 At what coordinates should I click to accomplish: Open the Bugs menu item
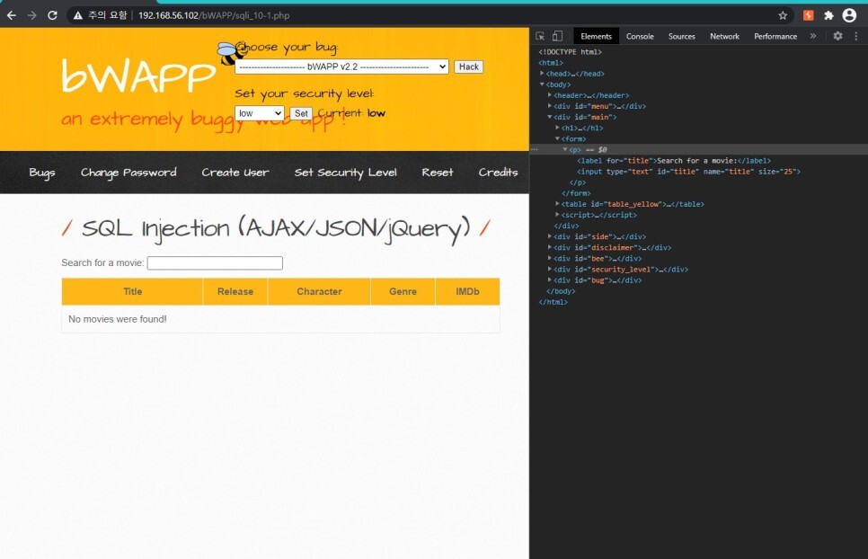click(42, 173)
